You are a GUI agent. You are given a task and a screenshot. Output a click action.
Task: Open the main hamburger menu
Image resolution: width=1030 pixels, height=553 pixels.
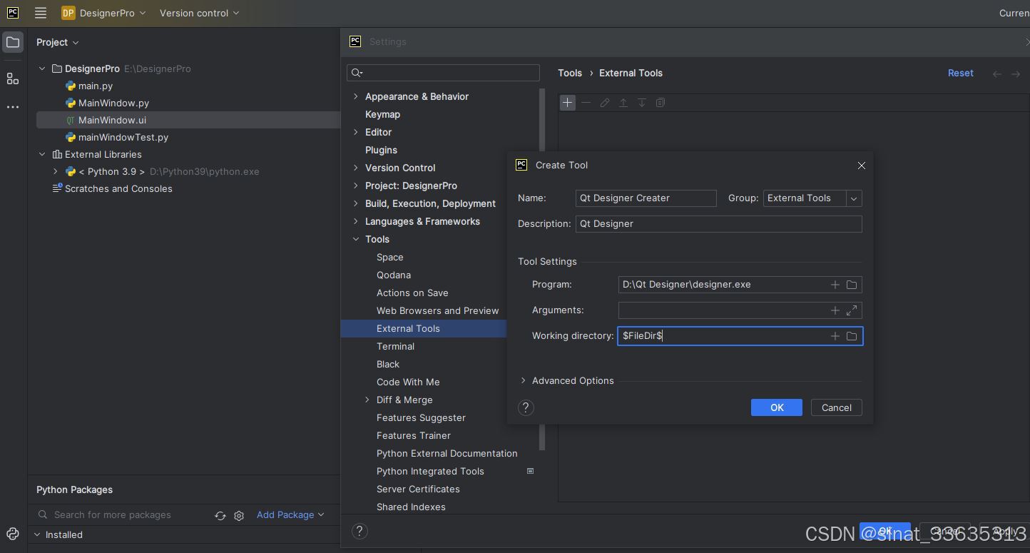pos(41,13)
